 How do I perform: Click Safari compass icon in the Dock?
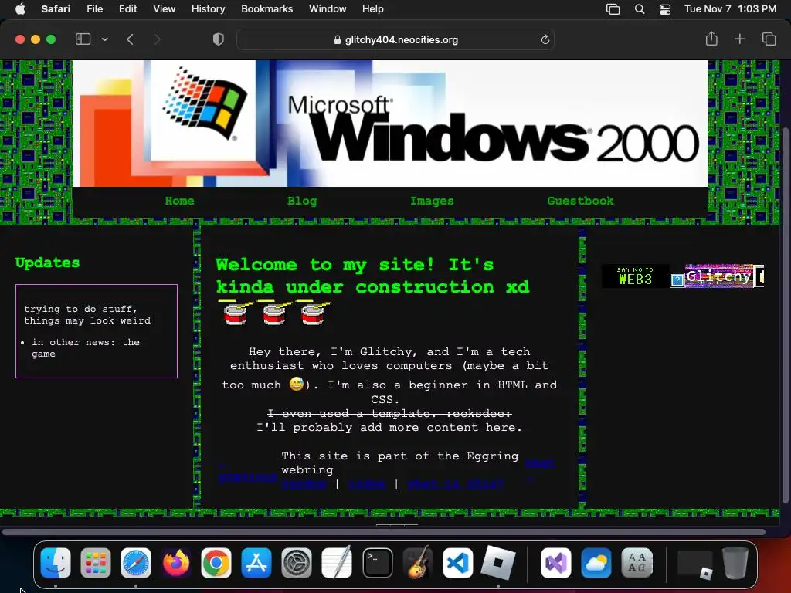(x=136, y=563)
